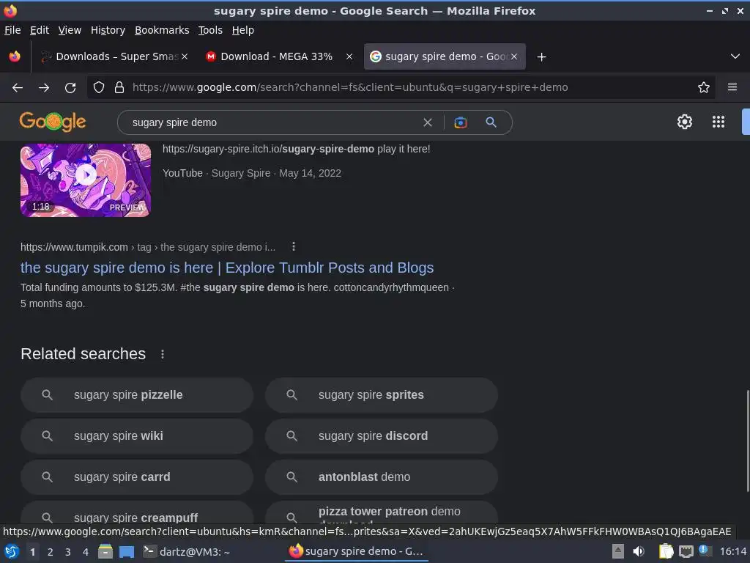Bookmark this page with the star
The image size is (750, 563).
[704, 87]
